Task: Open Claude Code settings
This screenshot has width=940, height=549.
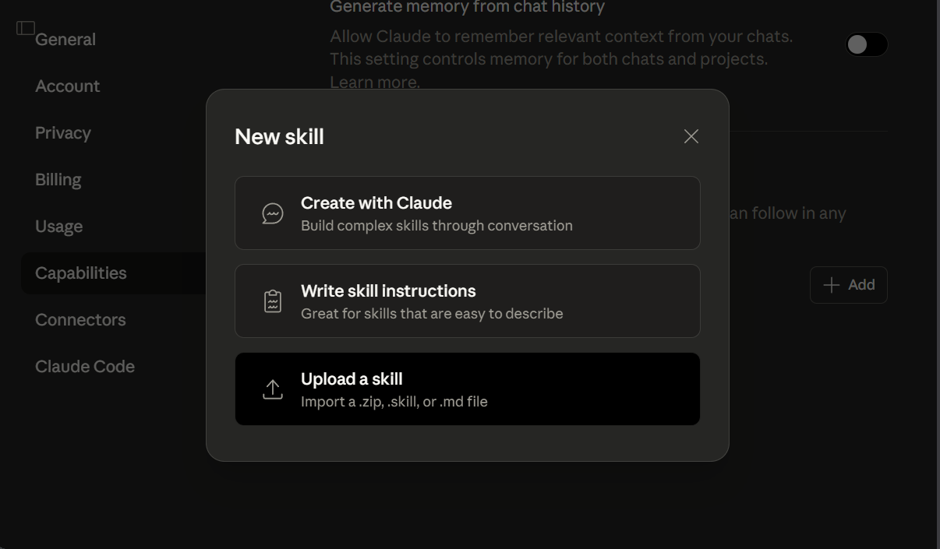Action: point(85,366)
